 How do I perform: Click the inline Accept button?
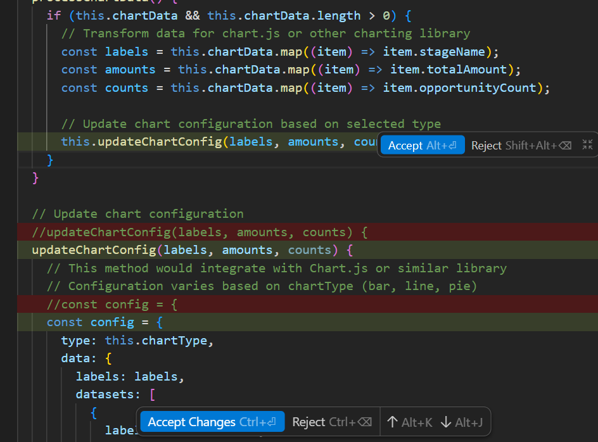(422, 145)
